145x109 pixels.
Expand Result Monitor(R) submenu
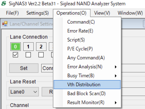tap(87, 102)
